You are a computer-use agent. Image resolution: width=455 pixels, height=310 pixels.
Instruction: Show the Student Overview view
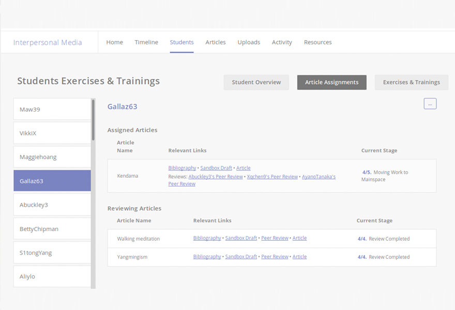(x=256, y=82)
